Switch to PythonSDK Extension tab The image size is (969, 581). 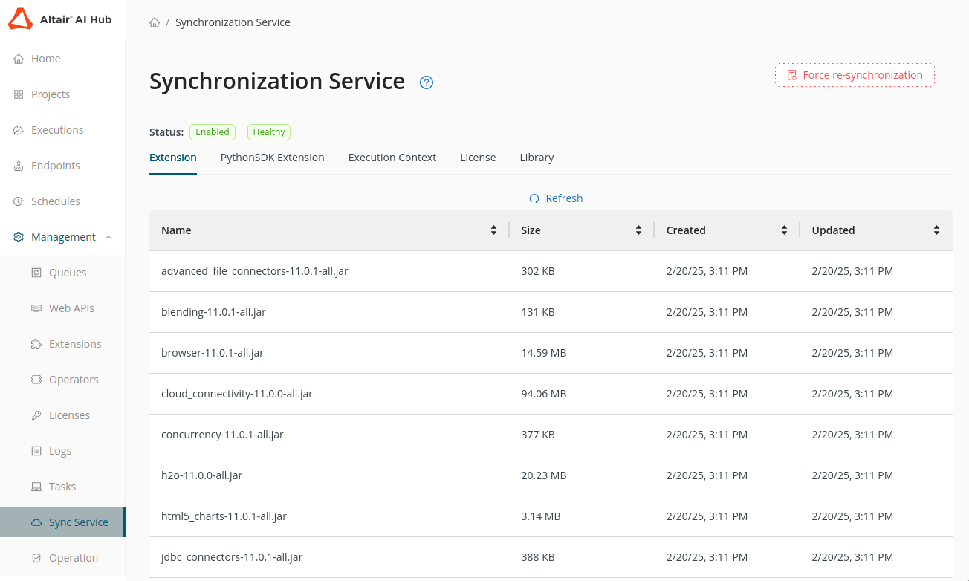[272, 158]
